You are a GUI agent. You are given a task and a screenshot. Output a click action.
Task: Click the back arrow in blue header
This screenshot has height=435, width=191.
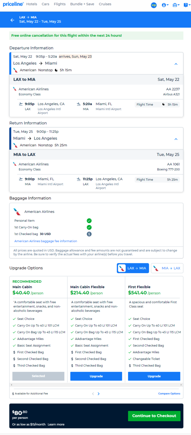click(x=12, y=20)
